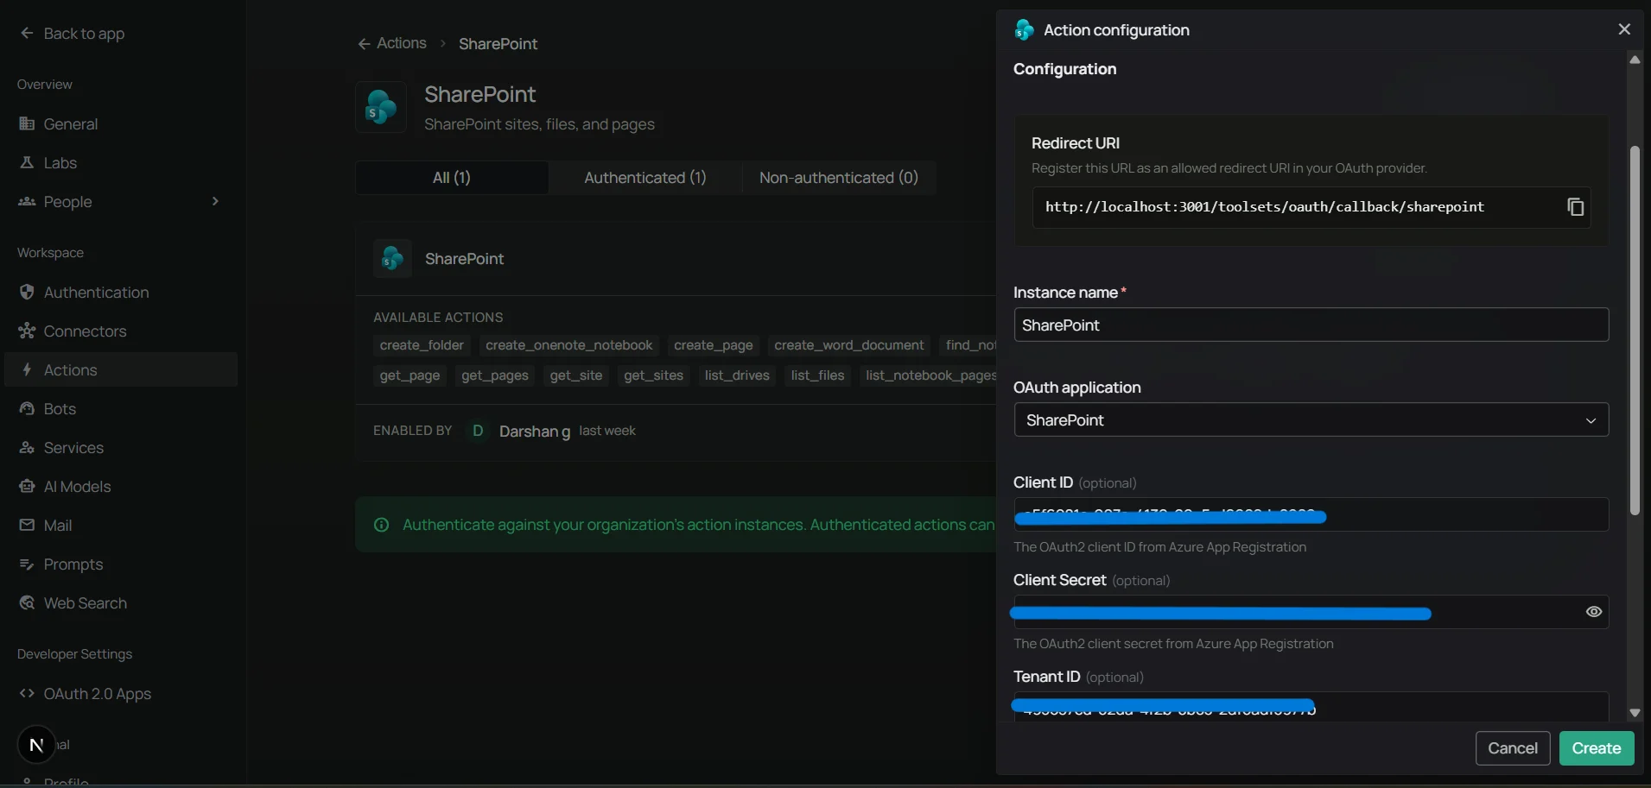Open the AI Models icon
This screenshot has height=788, width=1651.
(27, 486)
